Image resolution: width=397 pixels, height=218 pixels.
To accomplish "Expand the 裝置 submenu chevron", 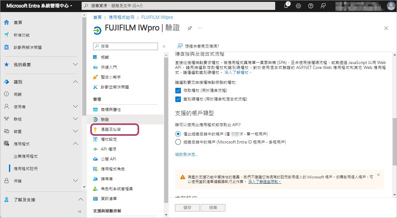I will (x=75, y=131).
